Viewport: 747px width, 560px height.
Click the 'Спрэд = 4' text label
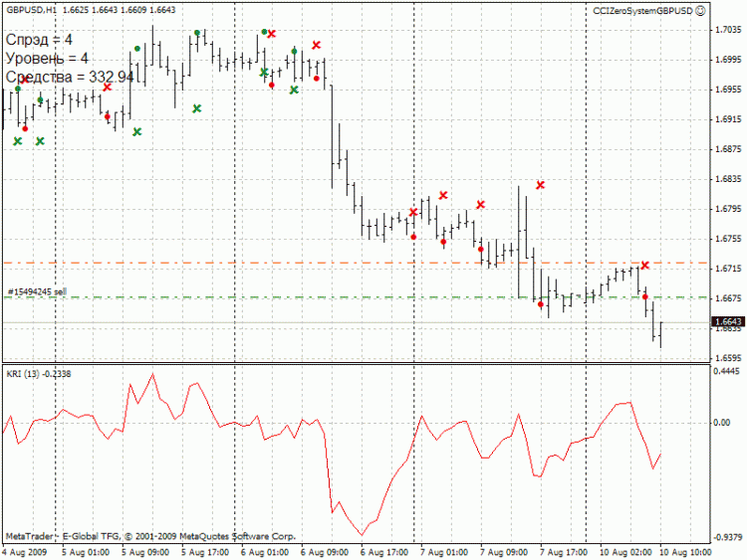[x=39, y=40]
